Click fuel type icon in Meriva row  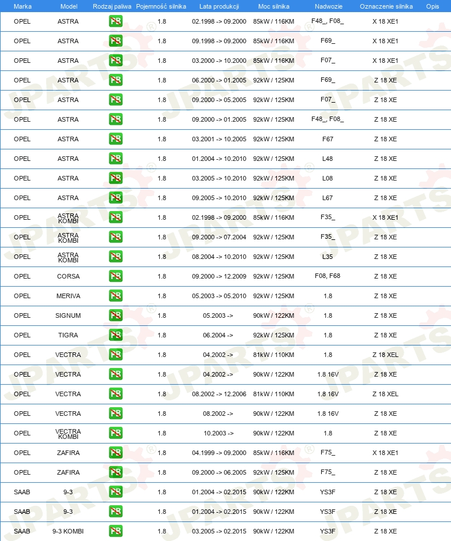click(115, 296)
